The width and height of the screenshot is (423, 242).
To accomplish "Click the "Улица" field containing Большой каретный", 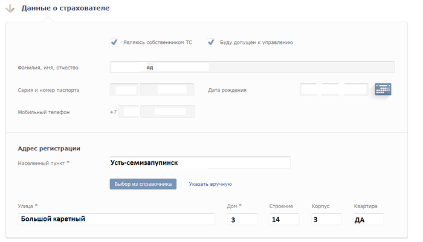I will coord(117,219).
